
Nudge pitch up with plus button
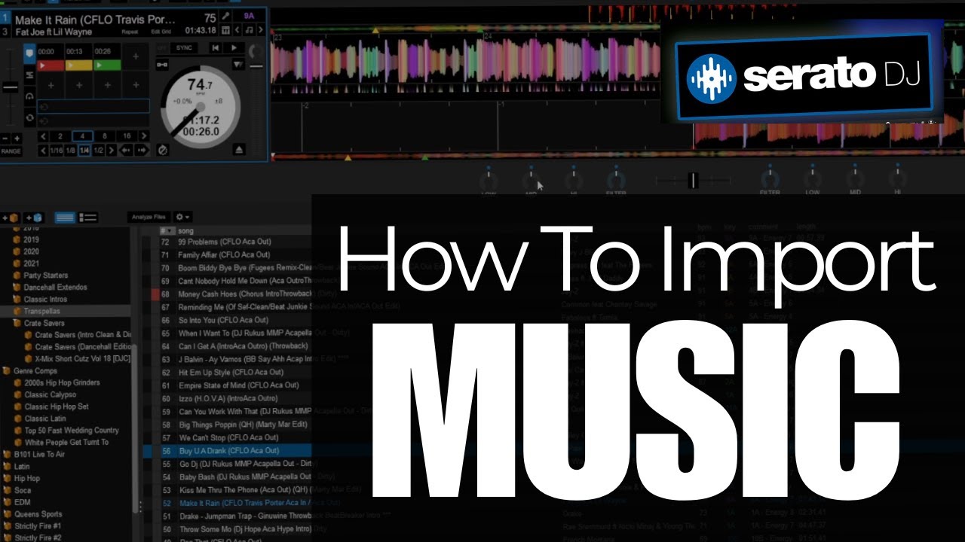point(17,139)
